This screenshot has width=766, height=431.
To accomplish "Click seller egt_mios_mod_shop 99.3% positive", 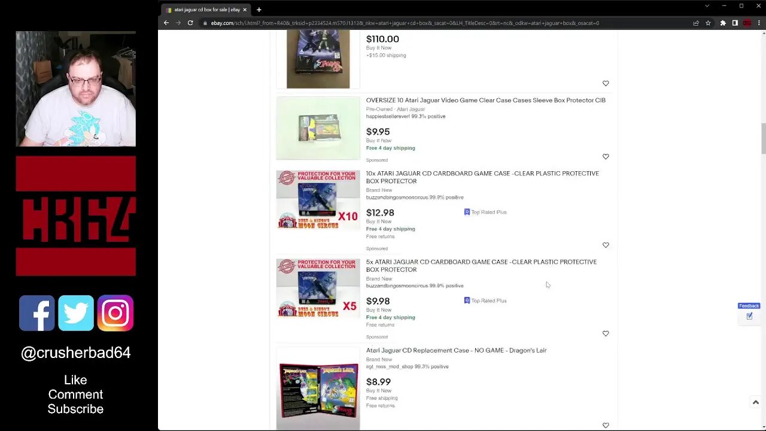I will point(407,366).
